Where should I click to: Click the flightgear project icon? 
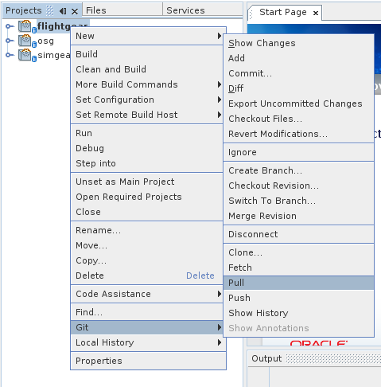point(25,26)
